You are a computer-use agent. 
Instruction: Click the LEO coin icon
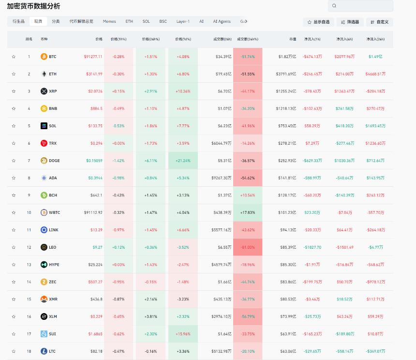tap(44, 247)
